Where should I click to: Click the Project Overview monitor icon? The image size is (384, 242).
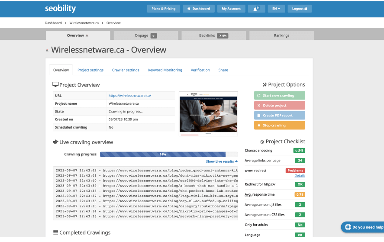(55, 84)
